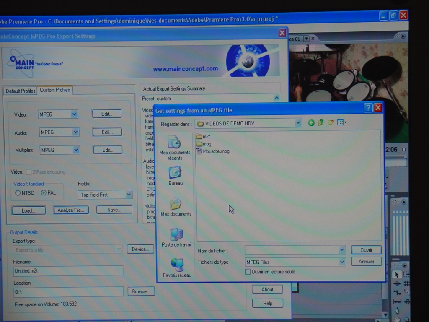
Task: Open the view menu icon
Action: [342, 122]
